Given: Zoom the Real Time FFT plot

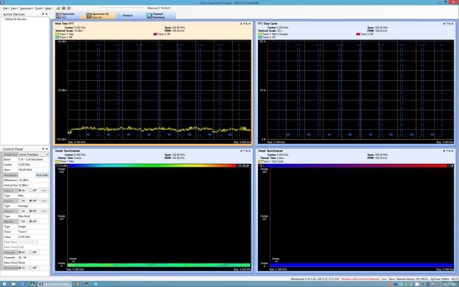Looking at the screenshot, I should tap(247, 24).
